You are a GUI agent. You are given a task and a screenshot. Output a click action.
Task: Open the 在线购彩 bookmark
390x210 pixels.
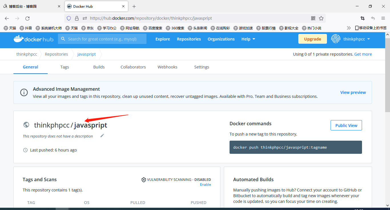(x=220, y=28)
